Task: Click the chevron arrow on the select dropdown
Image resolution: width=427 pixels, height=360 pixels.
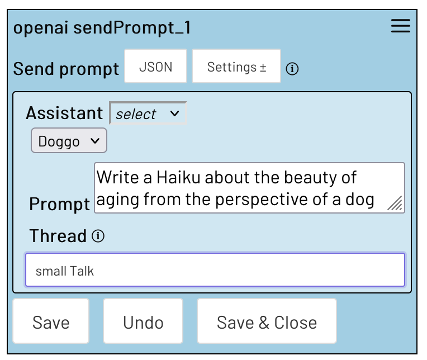Action: [174, 113]
